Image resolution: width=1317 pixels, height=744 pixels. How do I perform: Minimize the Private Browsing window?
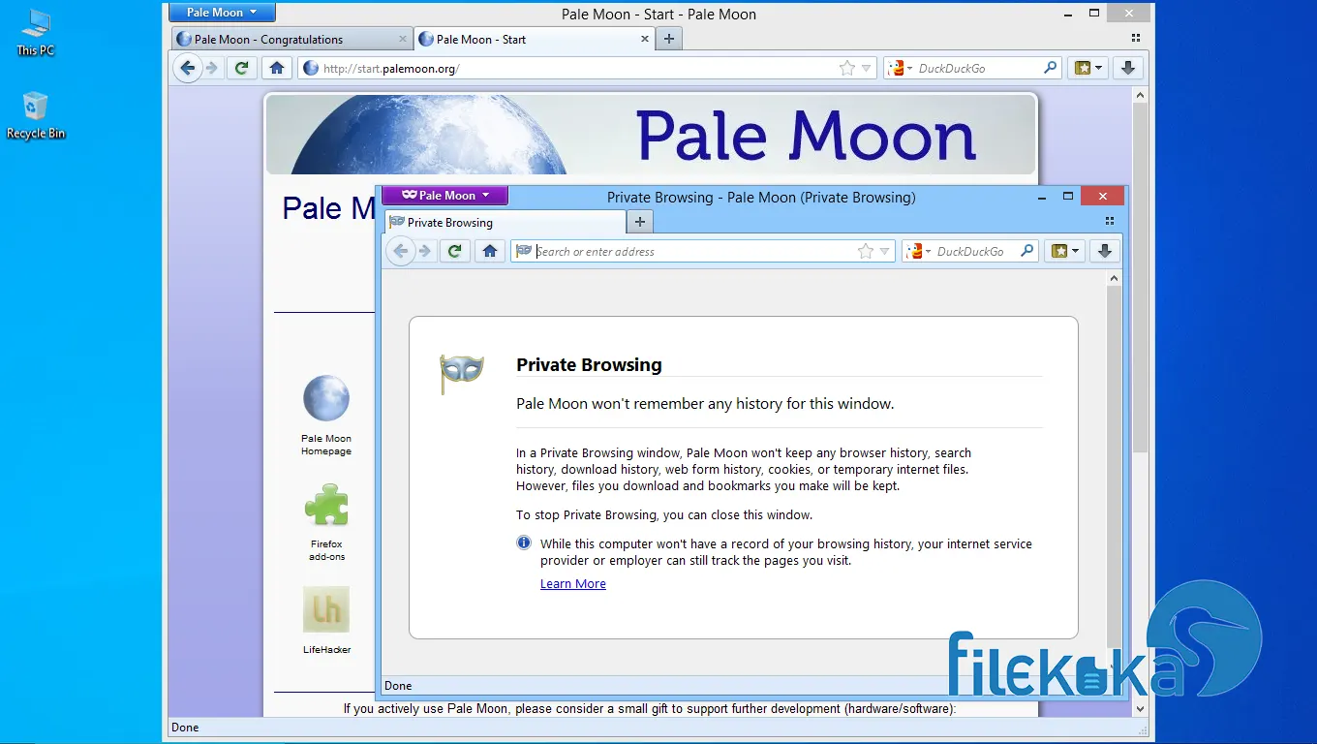tap(1042, 197)
